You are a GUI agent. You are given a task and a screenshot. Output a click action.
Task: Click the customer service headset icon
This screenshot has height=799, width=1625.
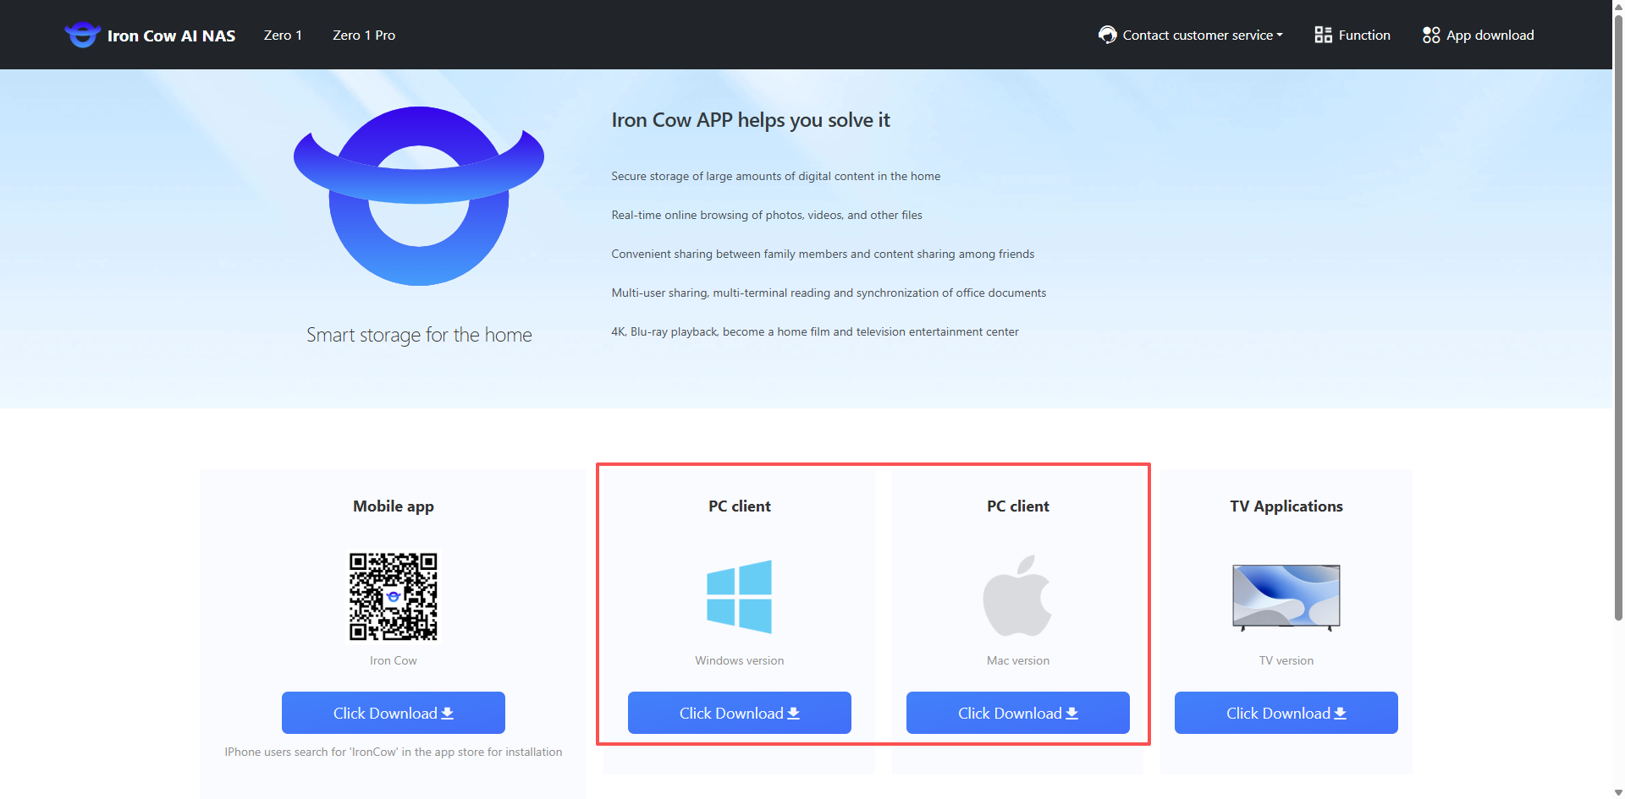tap(1107, 35)
